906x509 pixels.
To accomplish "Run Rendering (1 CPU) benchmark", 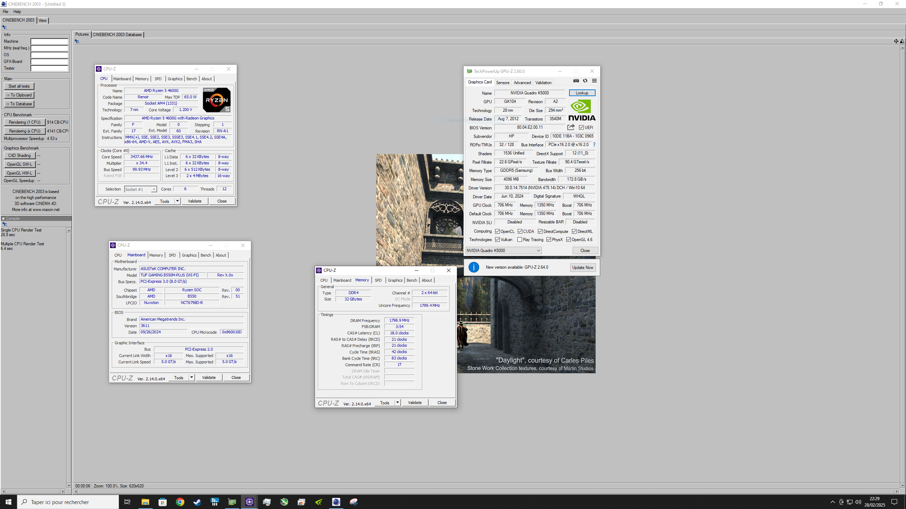I will (x=25, y=122).
